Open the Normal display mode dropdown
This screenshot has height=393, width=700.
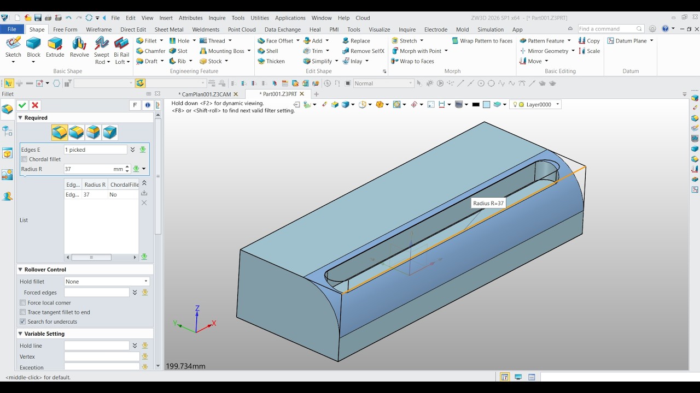(411, 84)
